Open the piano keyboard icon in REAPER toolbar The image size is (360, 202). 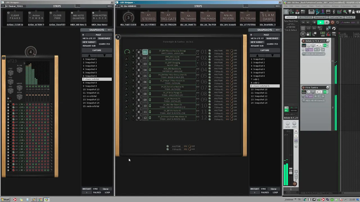[311, 12]
